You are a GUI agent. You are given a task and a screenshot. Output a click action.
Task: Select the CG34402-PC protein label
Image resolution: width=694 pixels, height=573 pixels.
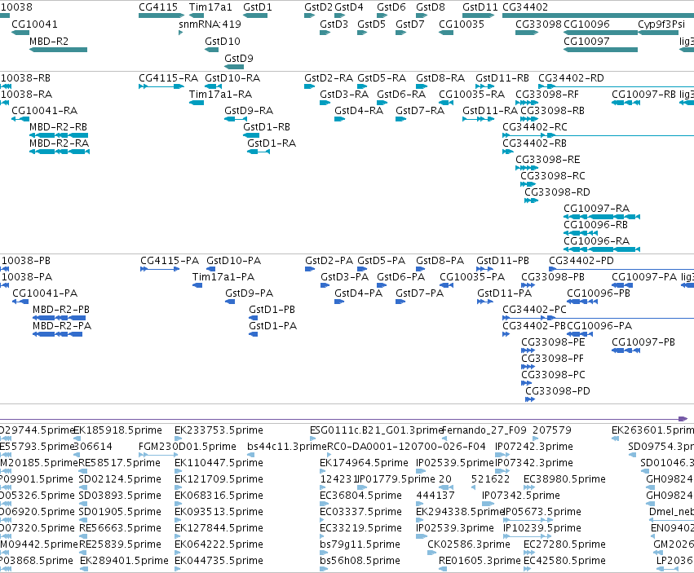[x=534, y=310]
